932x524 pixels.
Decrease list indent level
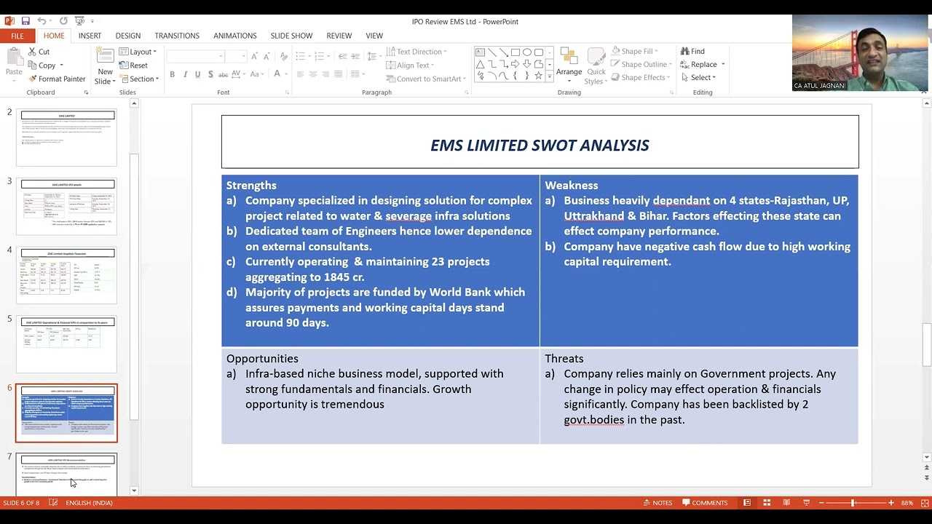click(x=343, y=56)
